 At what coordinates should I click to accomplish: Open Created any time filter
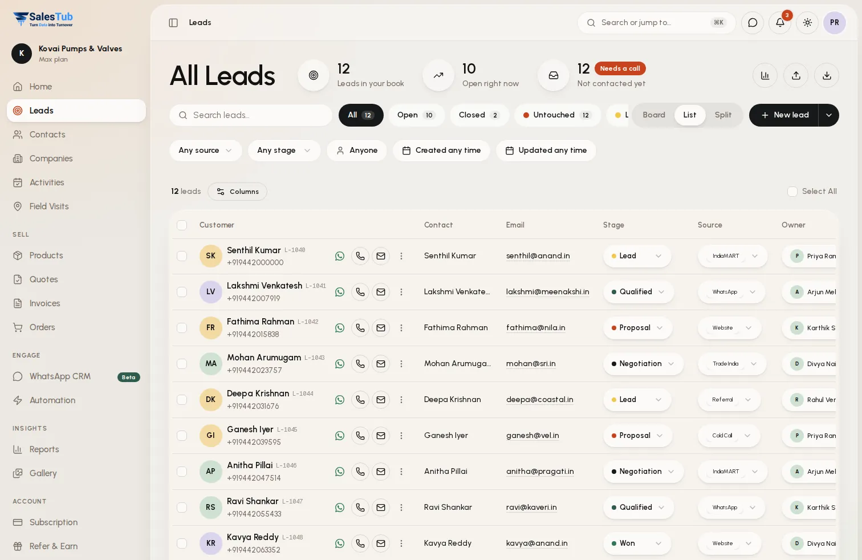point(441,151)
